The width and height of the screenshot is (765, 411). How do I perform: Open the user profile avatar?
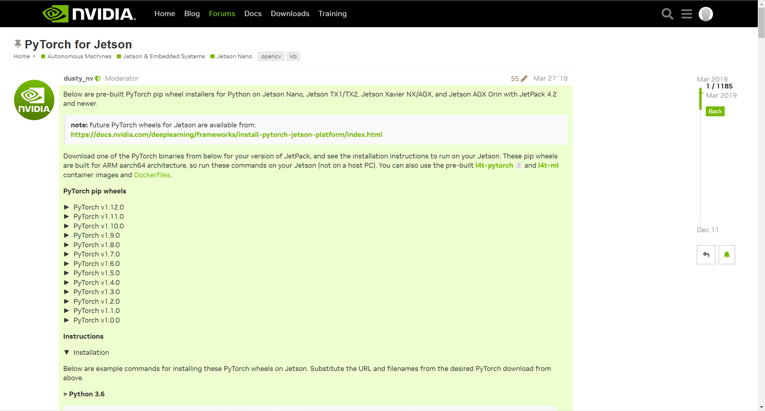point(706,14)
